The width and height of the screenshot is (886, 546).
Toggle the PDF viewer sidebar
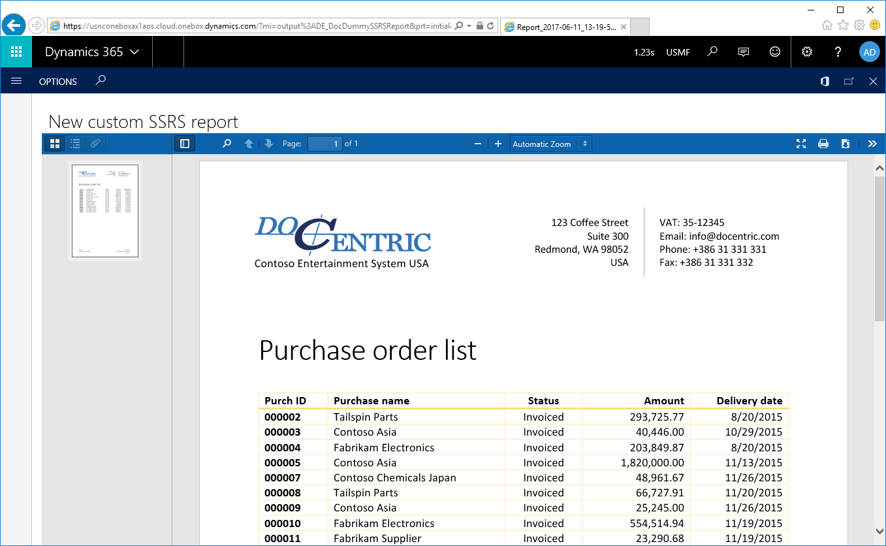pyautogui.click(x=184, y=144)
